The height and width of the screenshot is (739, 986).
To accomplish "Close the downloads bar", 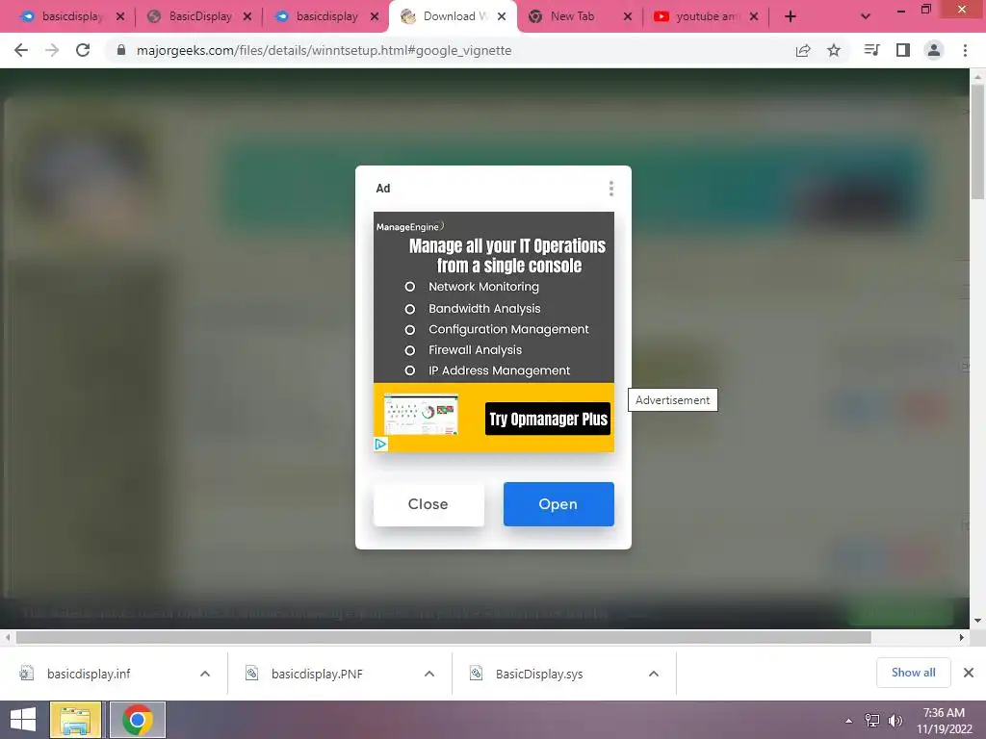I will click(x=969, y=673).
